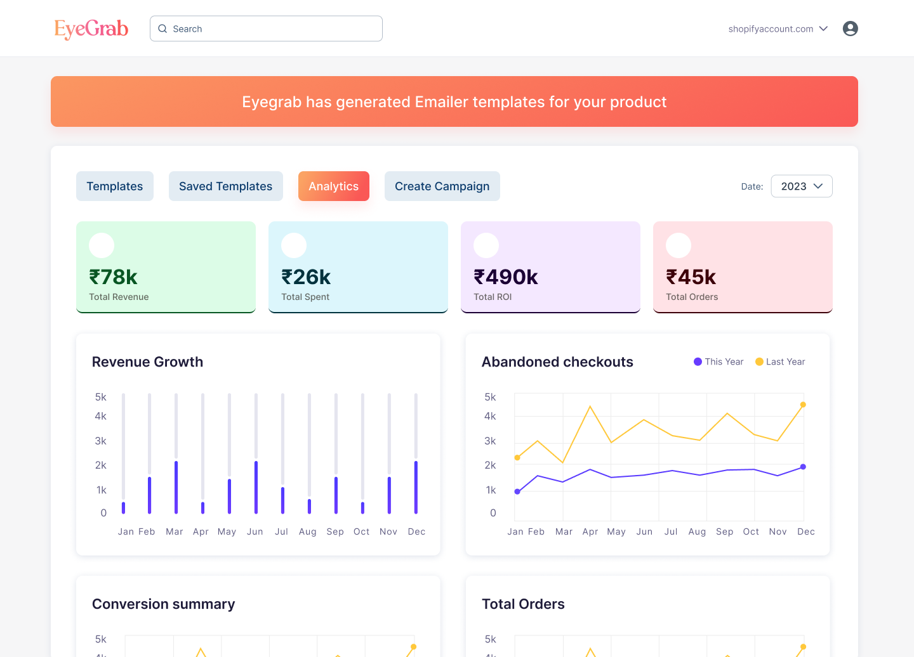Image resolution: width=914 pixels, height=657 pixels.
Task: Click the Aug label under Revenue Growth
Action: pos(308,532)
